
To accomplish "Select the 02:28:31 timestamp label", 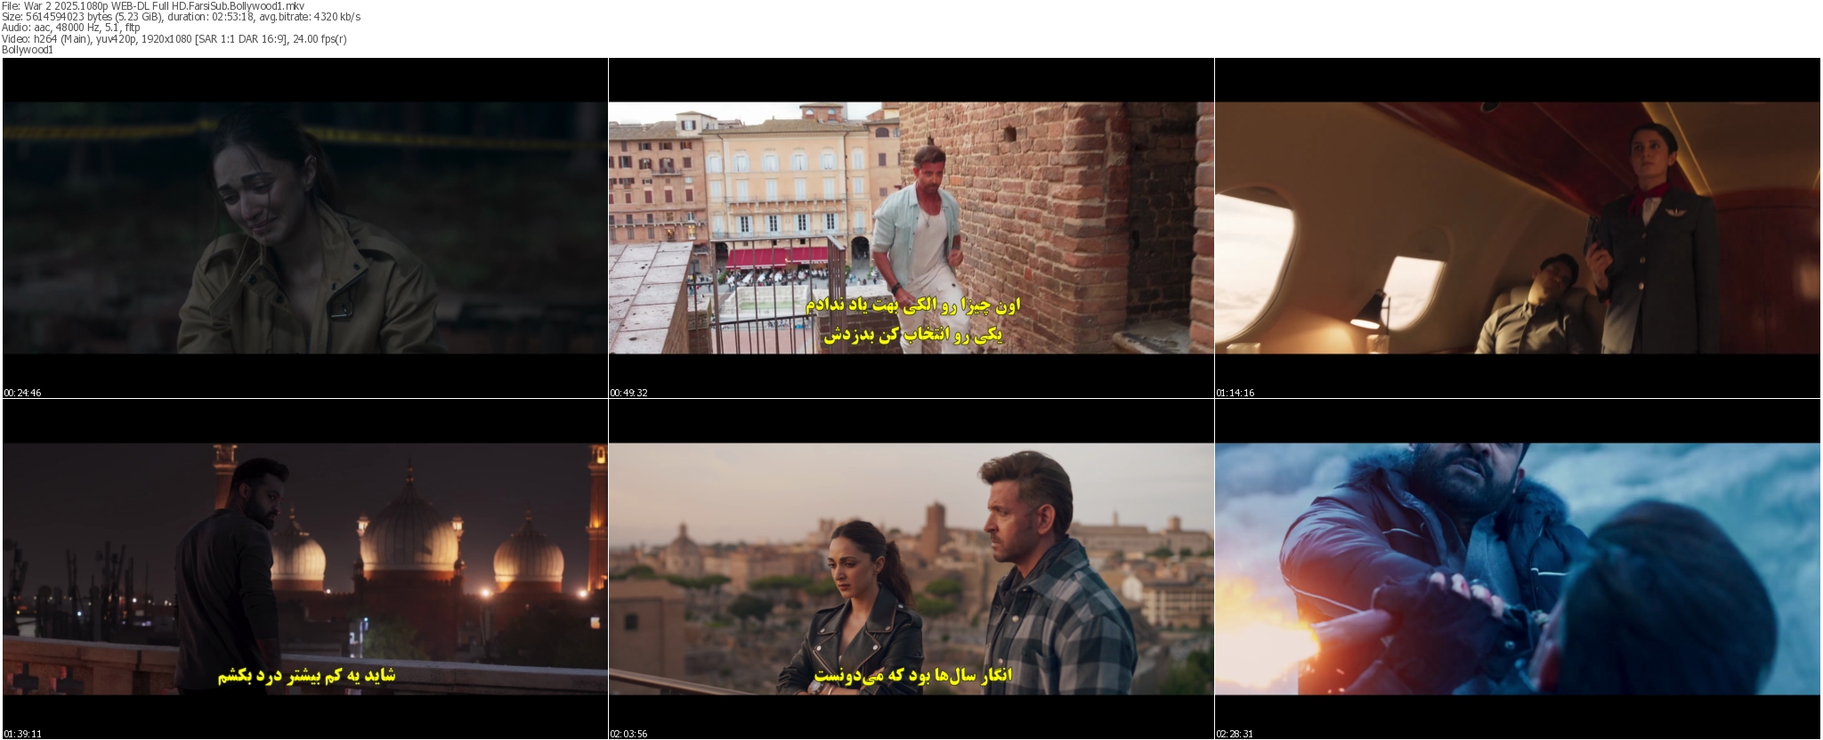I will tap(1235, 734).
